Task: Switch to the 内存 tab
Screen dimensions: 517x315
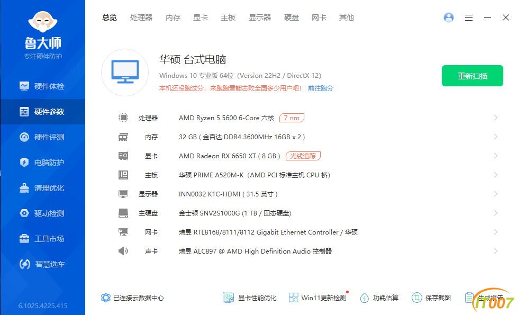Action: pyautogui.click(x=173, y=18)
